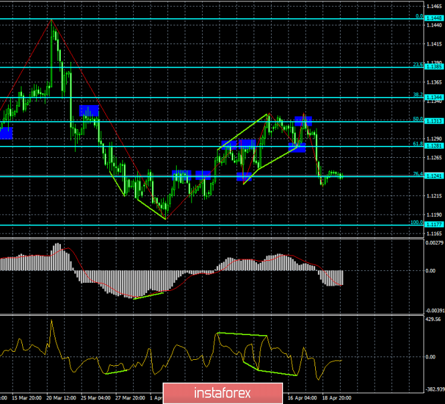Viewport: 445px width, 404px height.
Task: Select the 1.1385 price level tag
Action: [432, 67]
